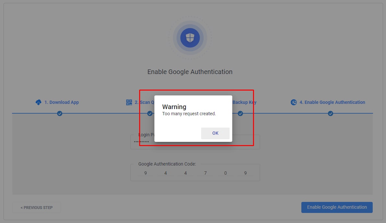386x223 pixels.
Task: Open the Backup Key step label
Action: (x=245, y=102)
